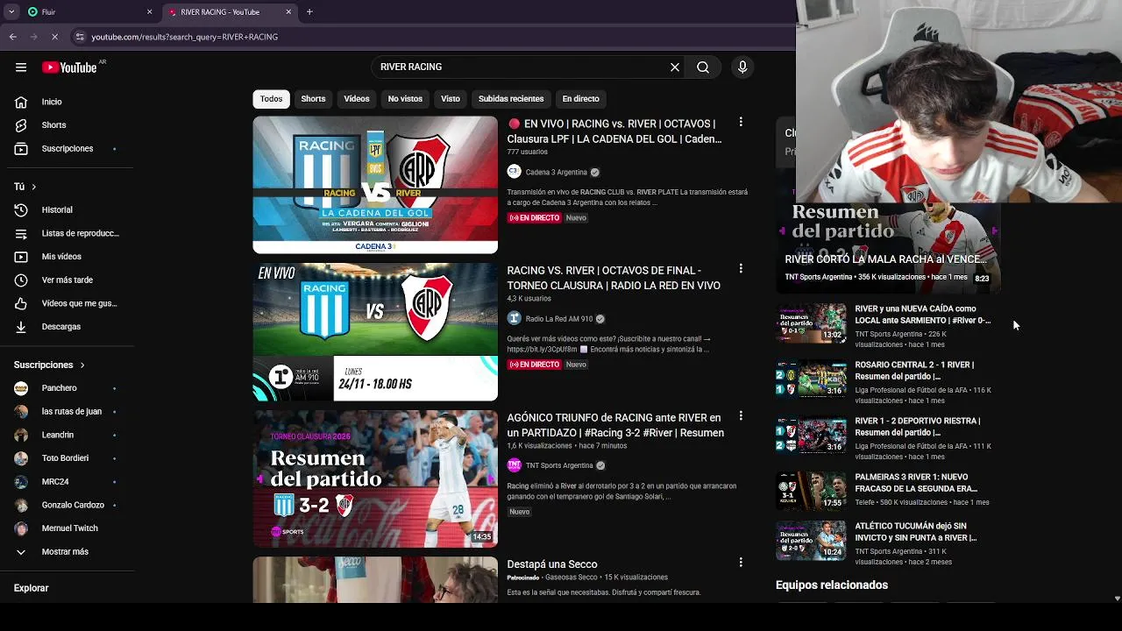Switch to the Fluir browser tab
This screenshot has width=1122, height=631.
tap(88, 12)
